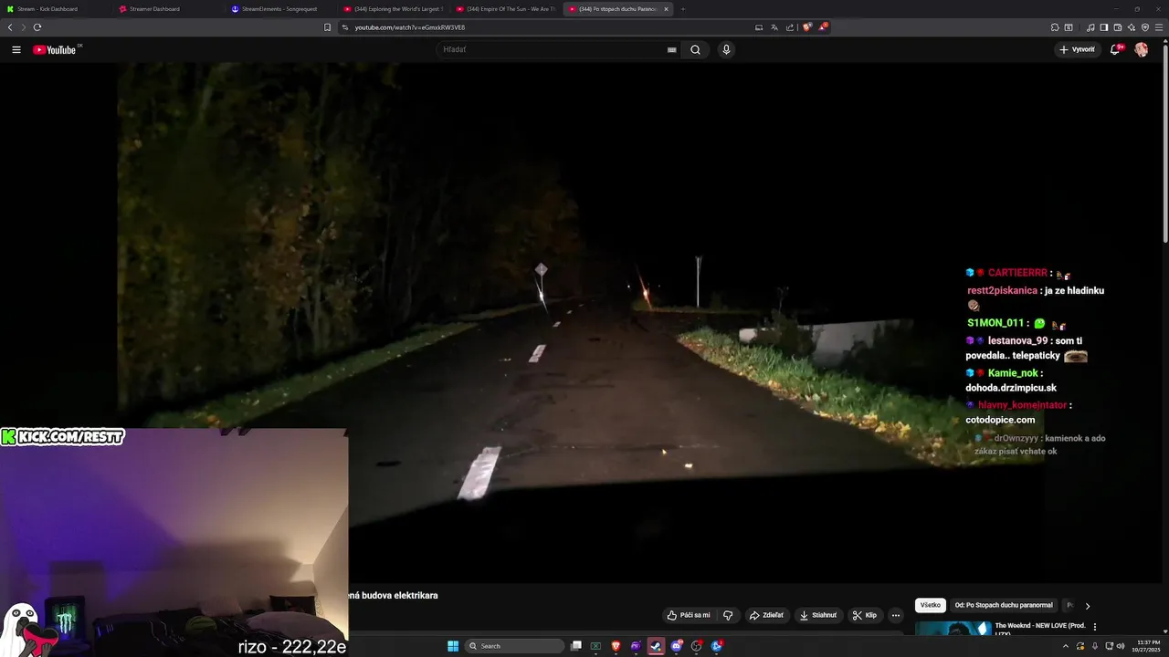Open the YouTube hamburger guide menu

(x=16, y=50)
